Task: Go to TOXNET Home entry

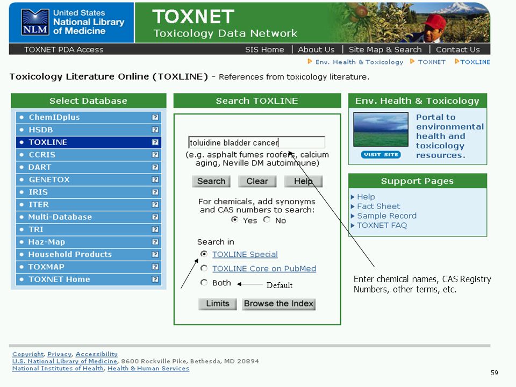Action: tap(89, 279)
